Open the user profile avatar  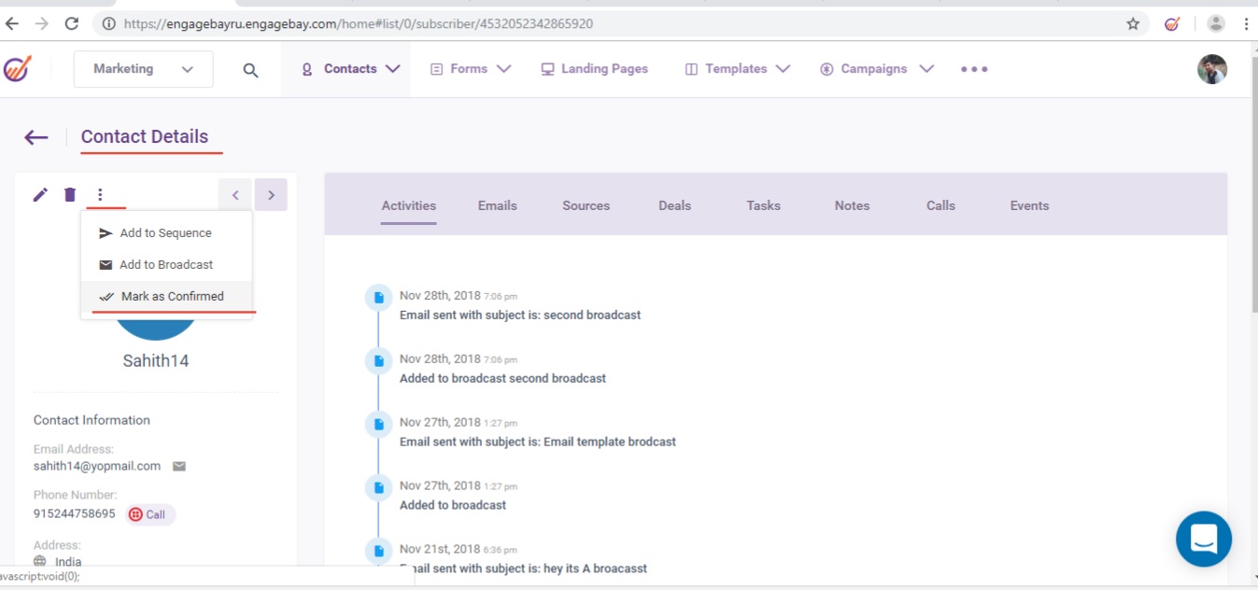coord(1211,69)
